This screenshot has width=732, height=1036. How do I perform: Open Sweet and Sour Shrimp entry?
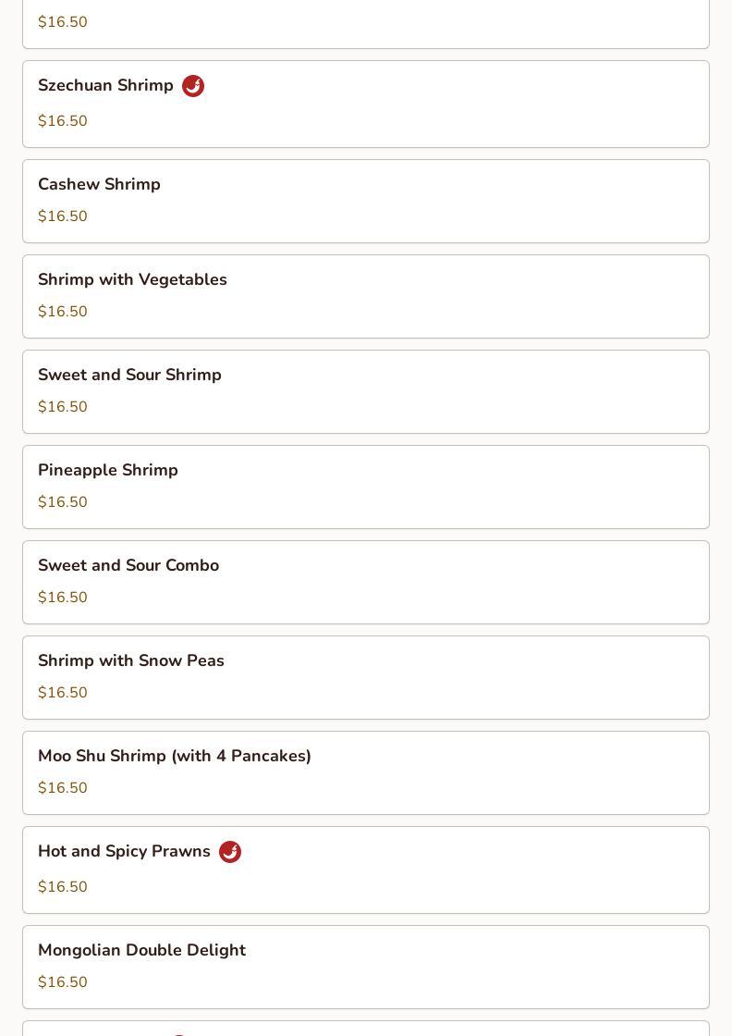[366, 391]
